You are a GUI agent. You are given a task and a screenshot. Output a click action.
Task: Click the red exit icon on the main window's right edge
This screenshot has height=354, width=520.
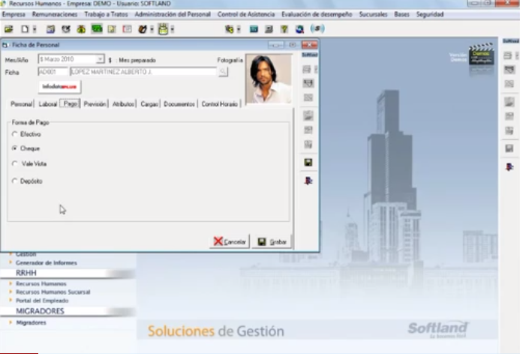coord(509,166)
